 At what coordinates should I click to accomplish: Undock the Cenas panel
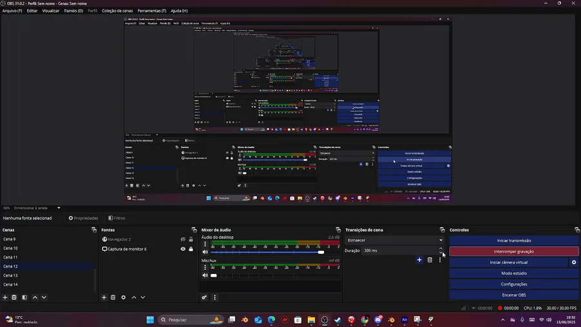(x=94, y=230)
